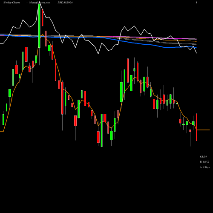Viewport: 213px width, 213px height.
Task: Click the tallest green candlestick at the chart peak
Action: point(39,26)
